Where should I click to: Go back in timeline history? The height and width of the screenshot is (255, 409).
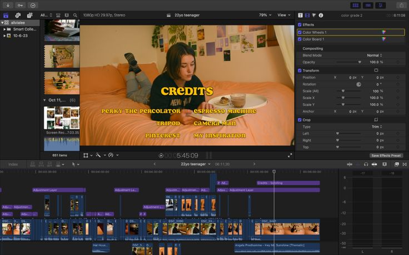(154, 164)
